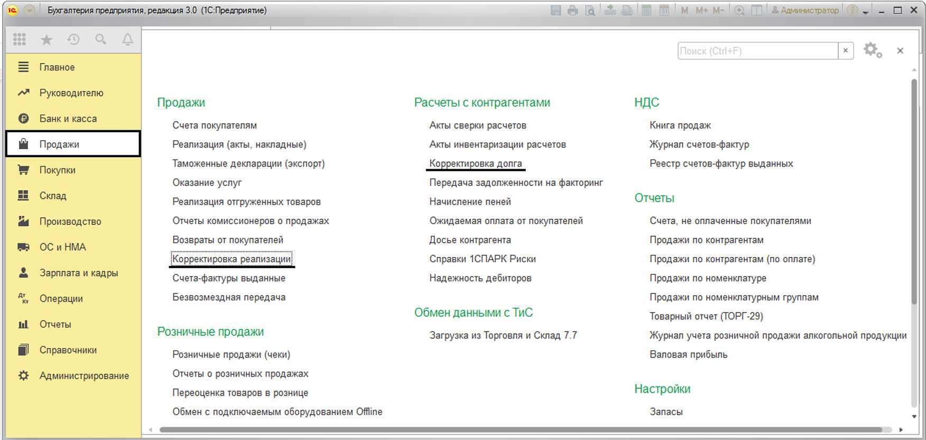Open the Favorites star icon
This screenshot has height=440, width=926.
(47, 40)
